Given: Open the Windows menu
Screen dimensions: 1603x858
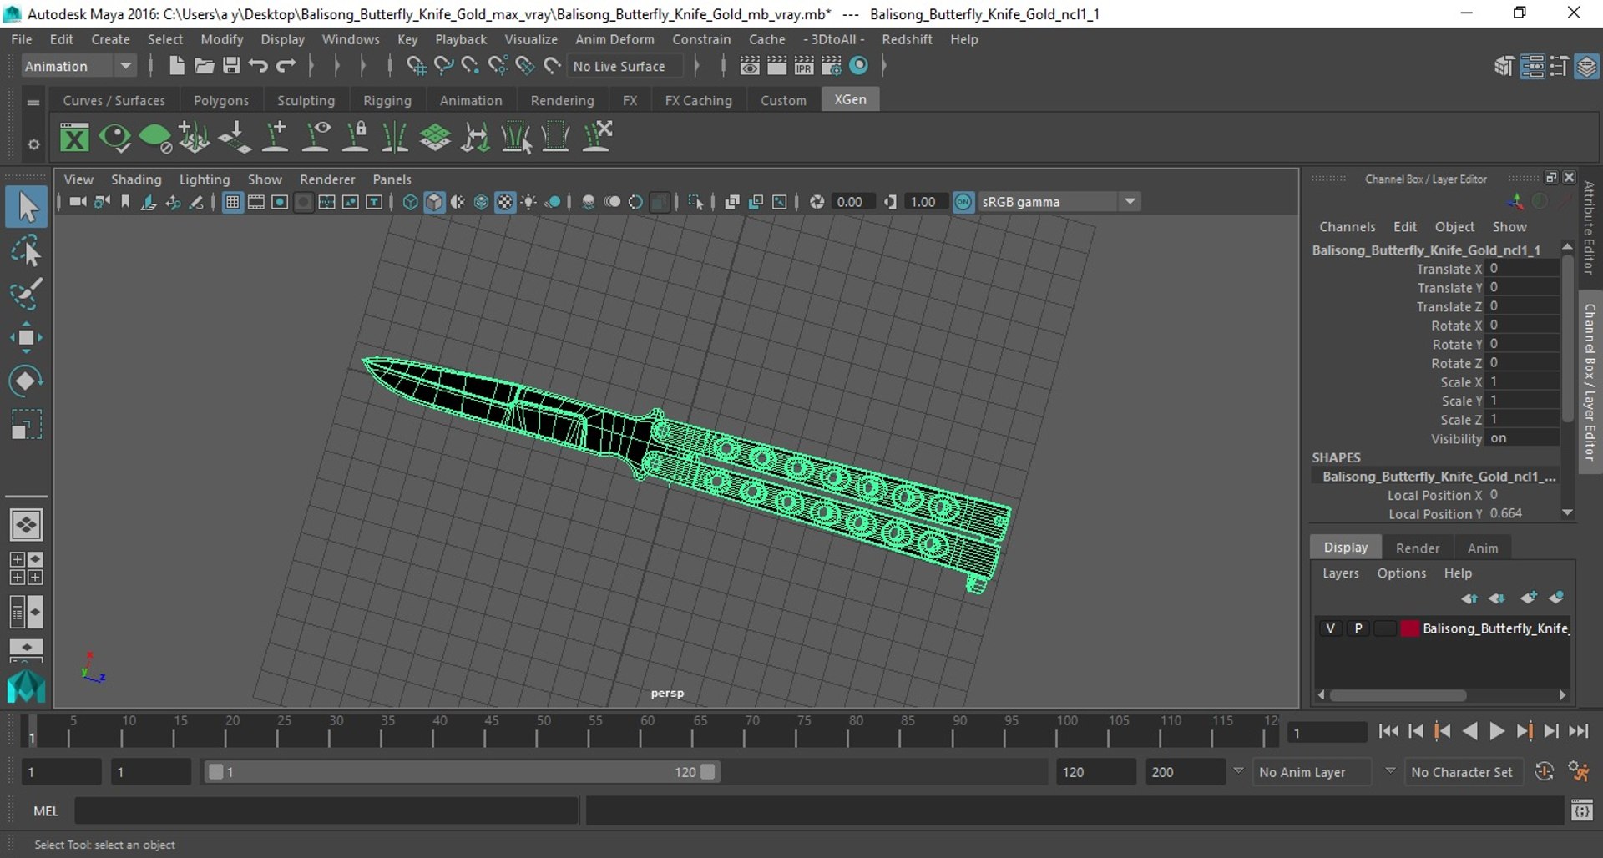Looking at the screenshot, I should click(x=351, y=39).
